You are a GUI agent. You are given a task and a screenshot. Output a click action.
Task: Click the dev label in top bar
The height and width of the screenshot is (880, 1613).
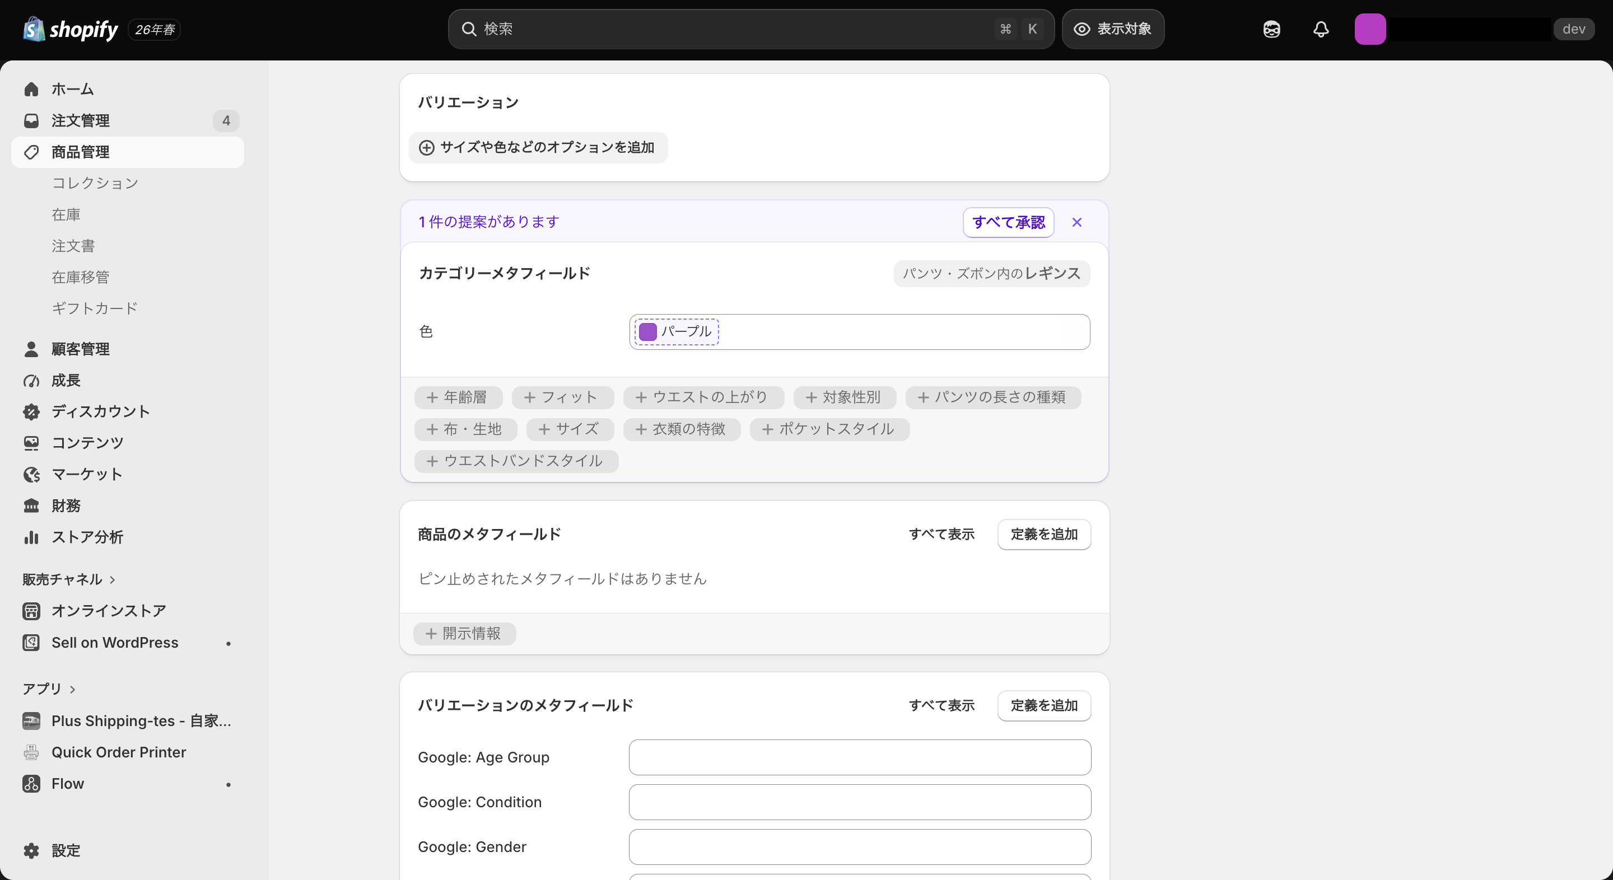(x=1574, y=29)
